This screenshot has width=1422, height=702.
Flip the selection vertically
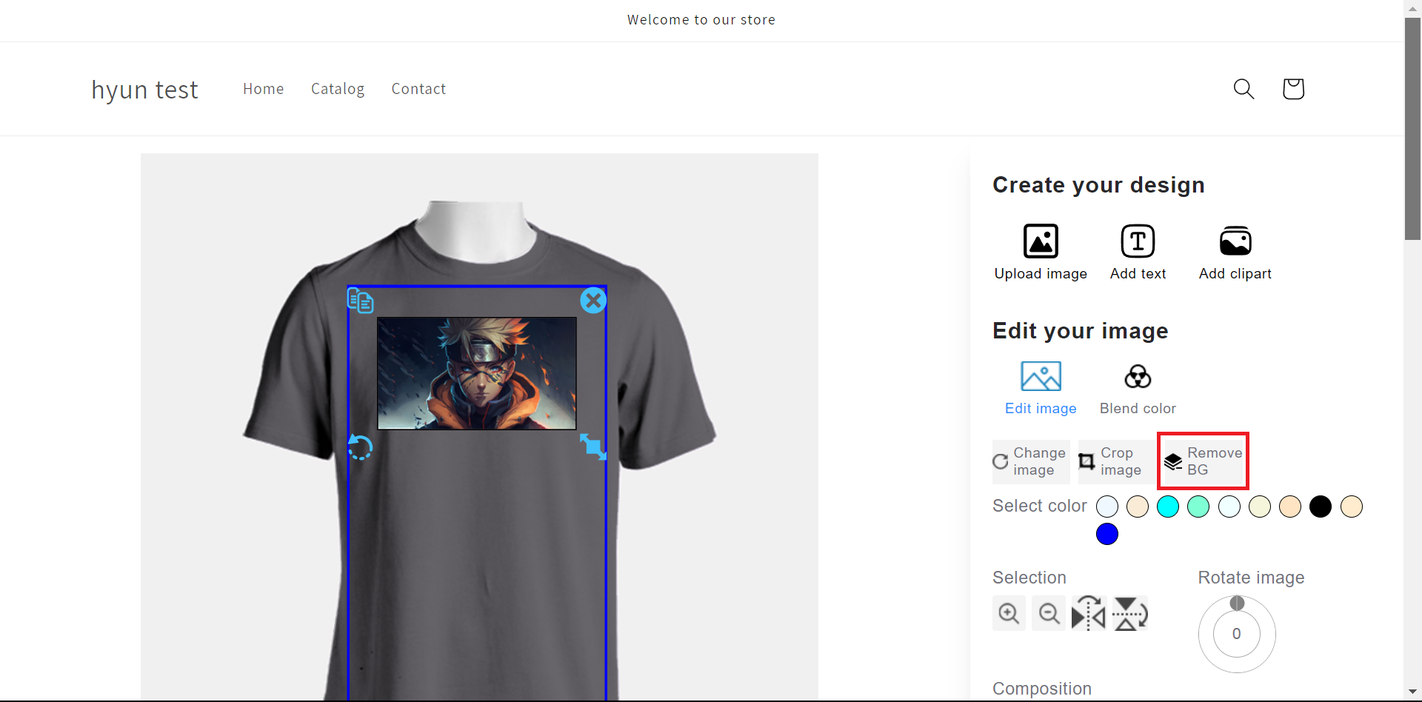pos(1130,613)
